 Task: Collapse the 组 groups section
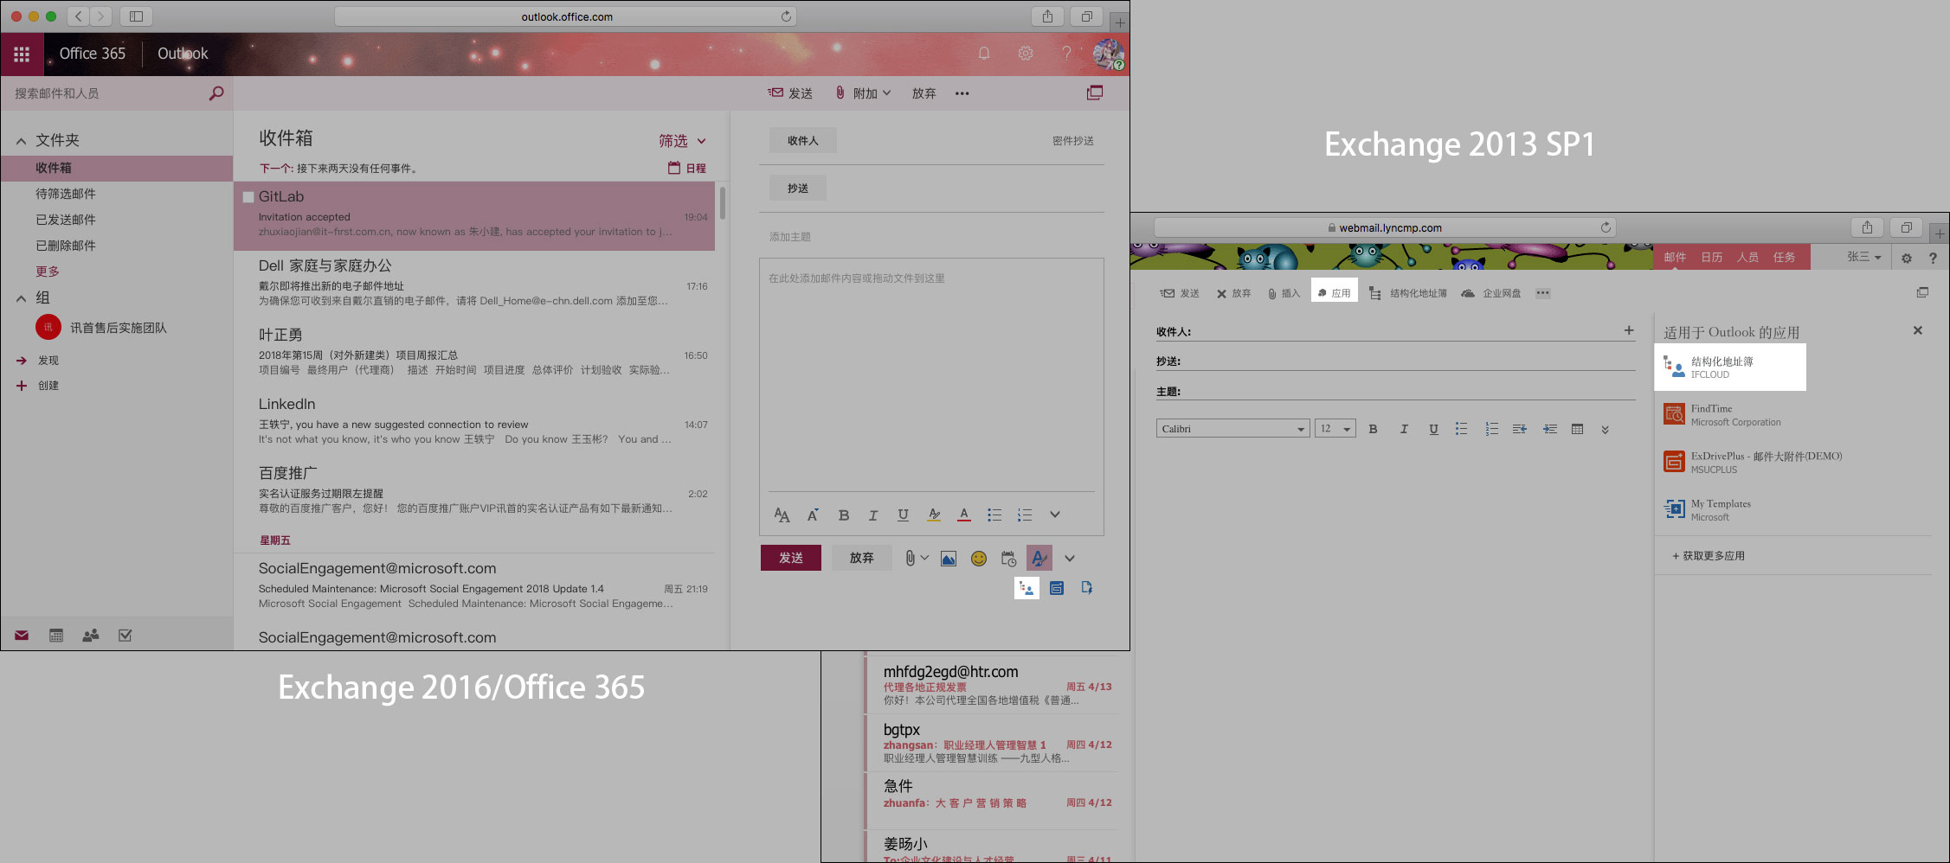click(x=22, y=298)
